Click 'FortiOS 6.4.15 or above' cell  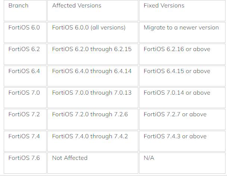tap(182, 76)
